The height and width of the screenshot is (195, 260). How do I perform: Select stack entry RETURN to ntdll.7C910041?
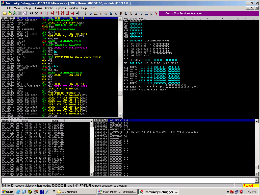[x=174, y=132]
